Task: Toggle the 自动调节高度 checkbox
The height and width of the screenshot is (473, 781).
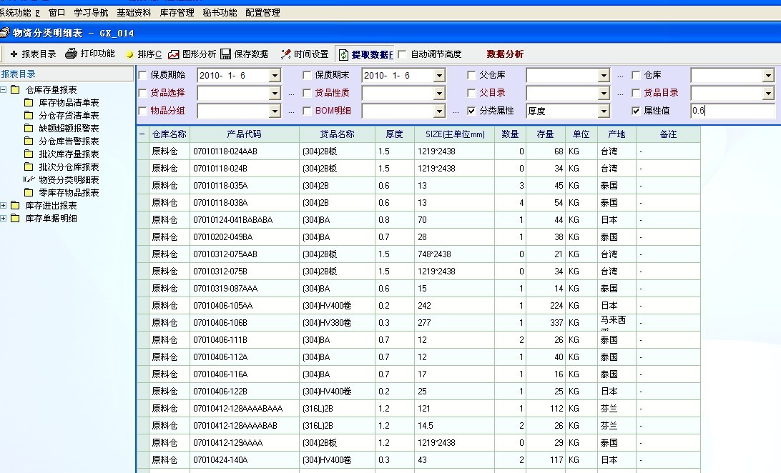Action: click(x=402, y=54)
